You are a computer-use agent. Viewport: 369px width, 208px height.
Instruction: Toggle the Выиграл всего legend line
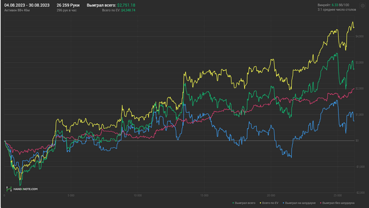pyautogui.click(x=245, y=203)
